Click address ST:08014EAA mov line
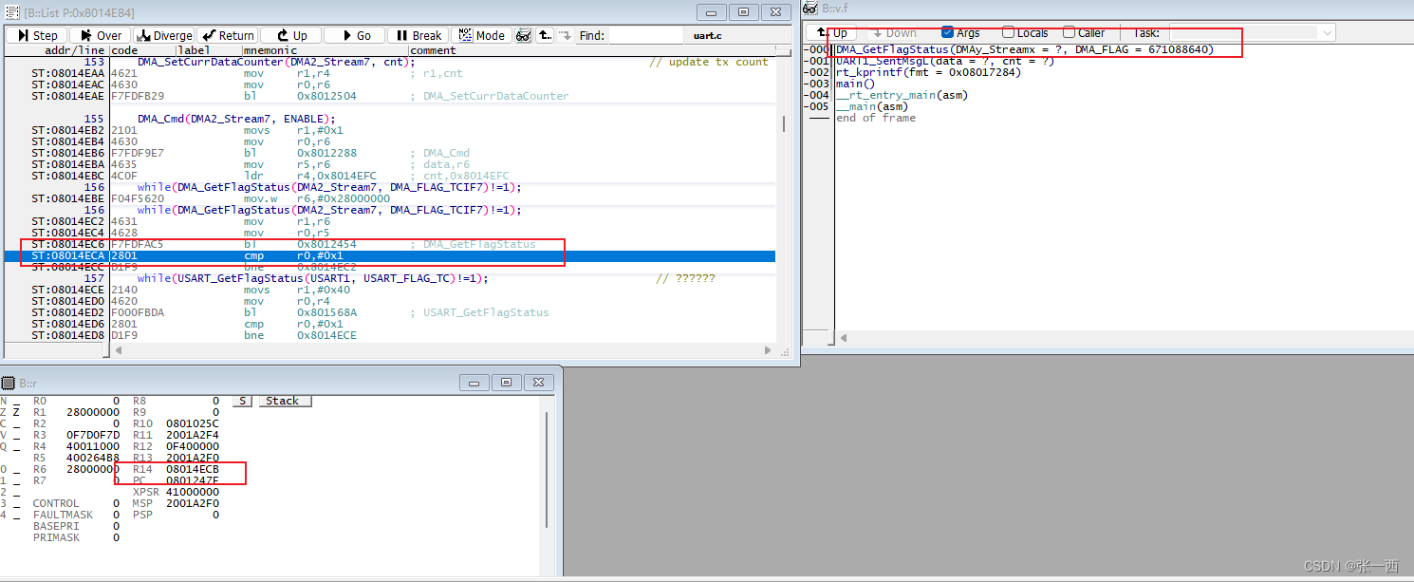This screenshot has height=582, width=1414. tap(389, 73)
